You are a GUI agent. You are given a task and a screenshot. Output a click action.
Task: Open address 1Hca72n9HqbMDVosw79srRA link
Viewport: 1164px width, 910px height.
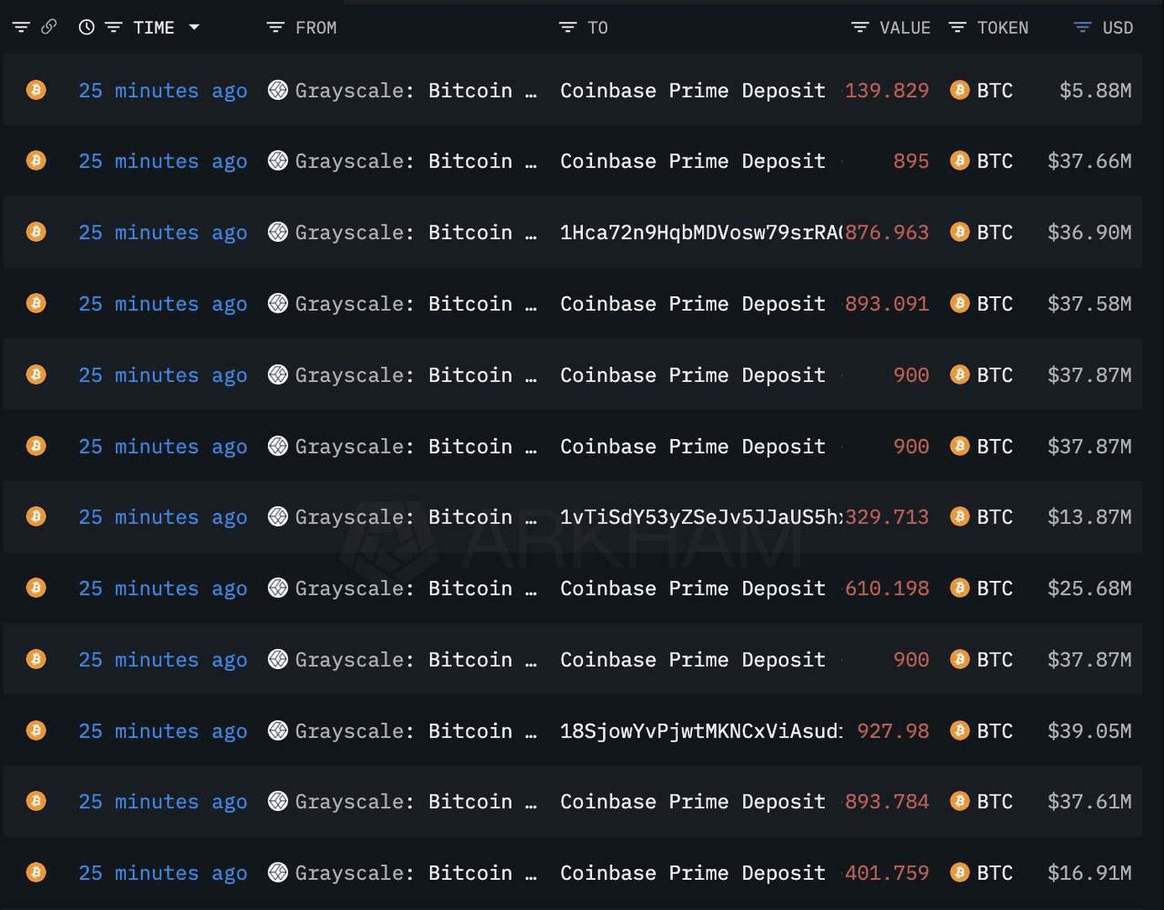click(700, 232)
